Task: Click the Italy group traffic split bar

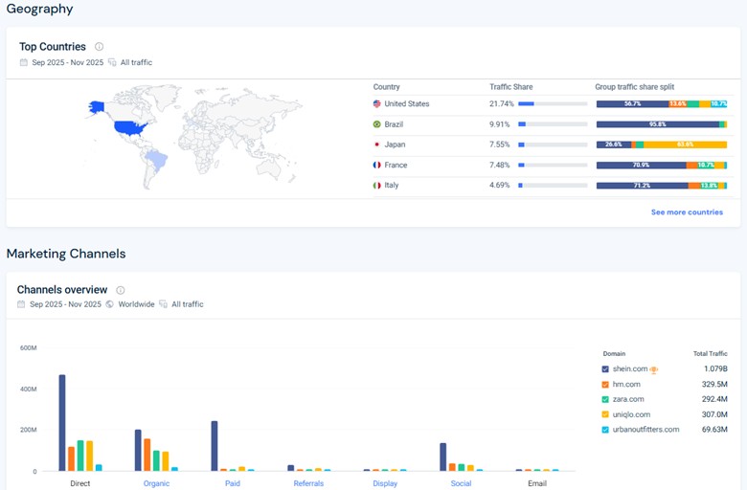Action: pyautogui.click(x=662, y=186)
